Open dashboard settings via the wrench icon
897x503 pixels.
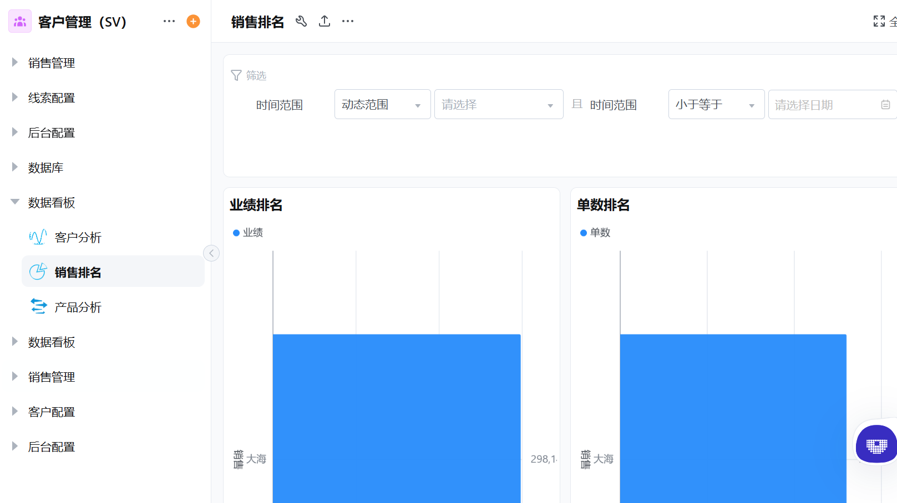pyautogui.click(x=301, y=21)
